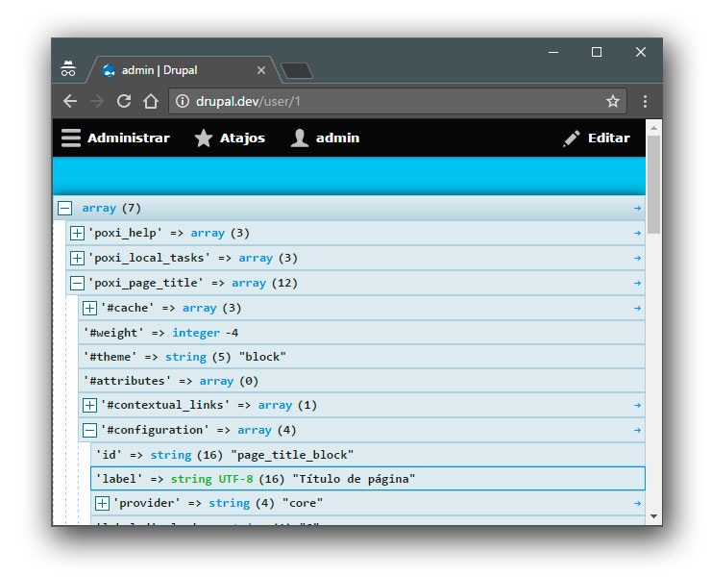Expand the 'poxi_local_tasks' array

(77, 259)
